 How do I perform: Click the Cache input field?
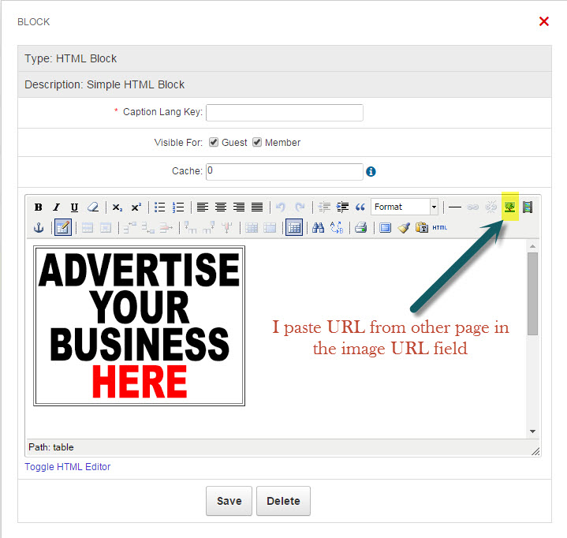point(285,172)
